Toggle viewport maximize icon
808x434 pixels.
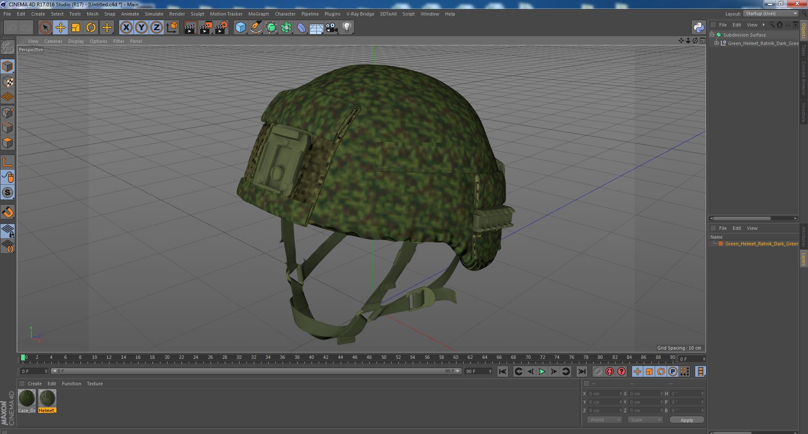[x=702, y=41]
